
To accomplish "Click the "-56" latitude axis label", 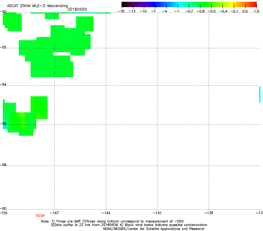I will (3, 123).
